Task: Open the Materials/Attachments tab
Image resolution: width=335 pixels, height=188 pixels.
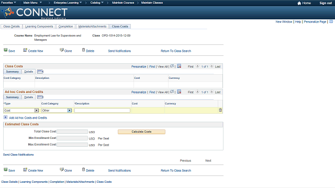Action: point(92,27)
